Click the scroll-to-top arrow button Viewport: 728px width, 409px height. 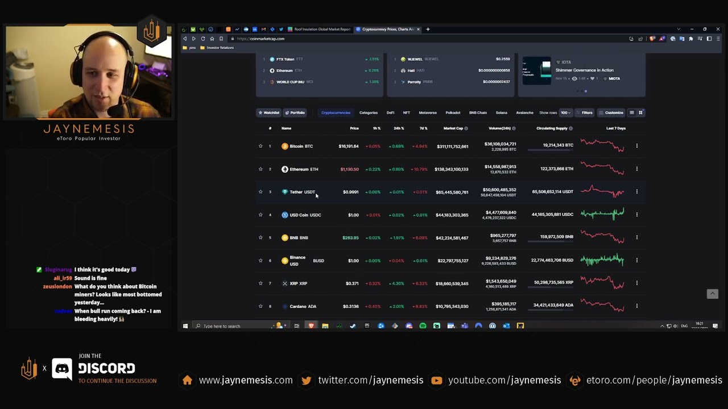(712, 294)
